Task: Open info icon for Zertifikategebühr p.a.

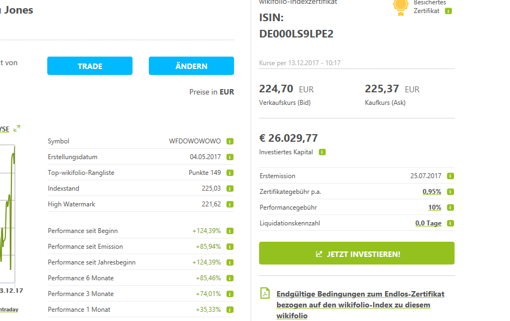Action: click(x=450, y=191)
